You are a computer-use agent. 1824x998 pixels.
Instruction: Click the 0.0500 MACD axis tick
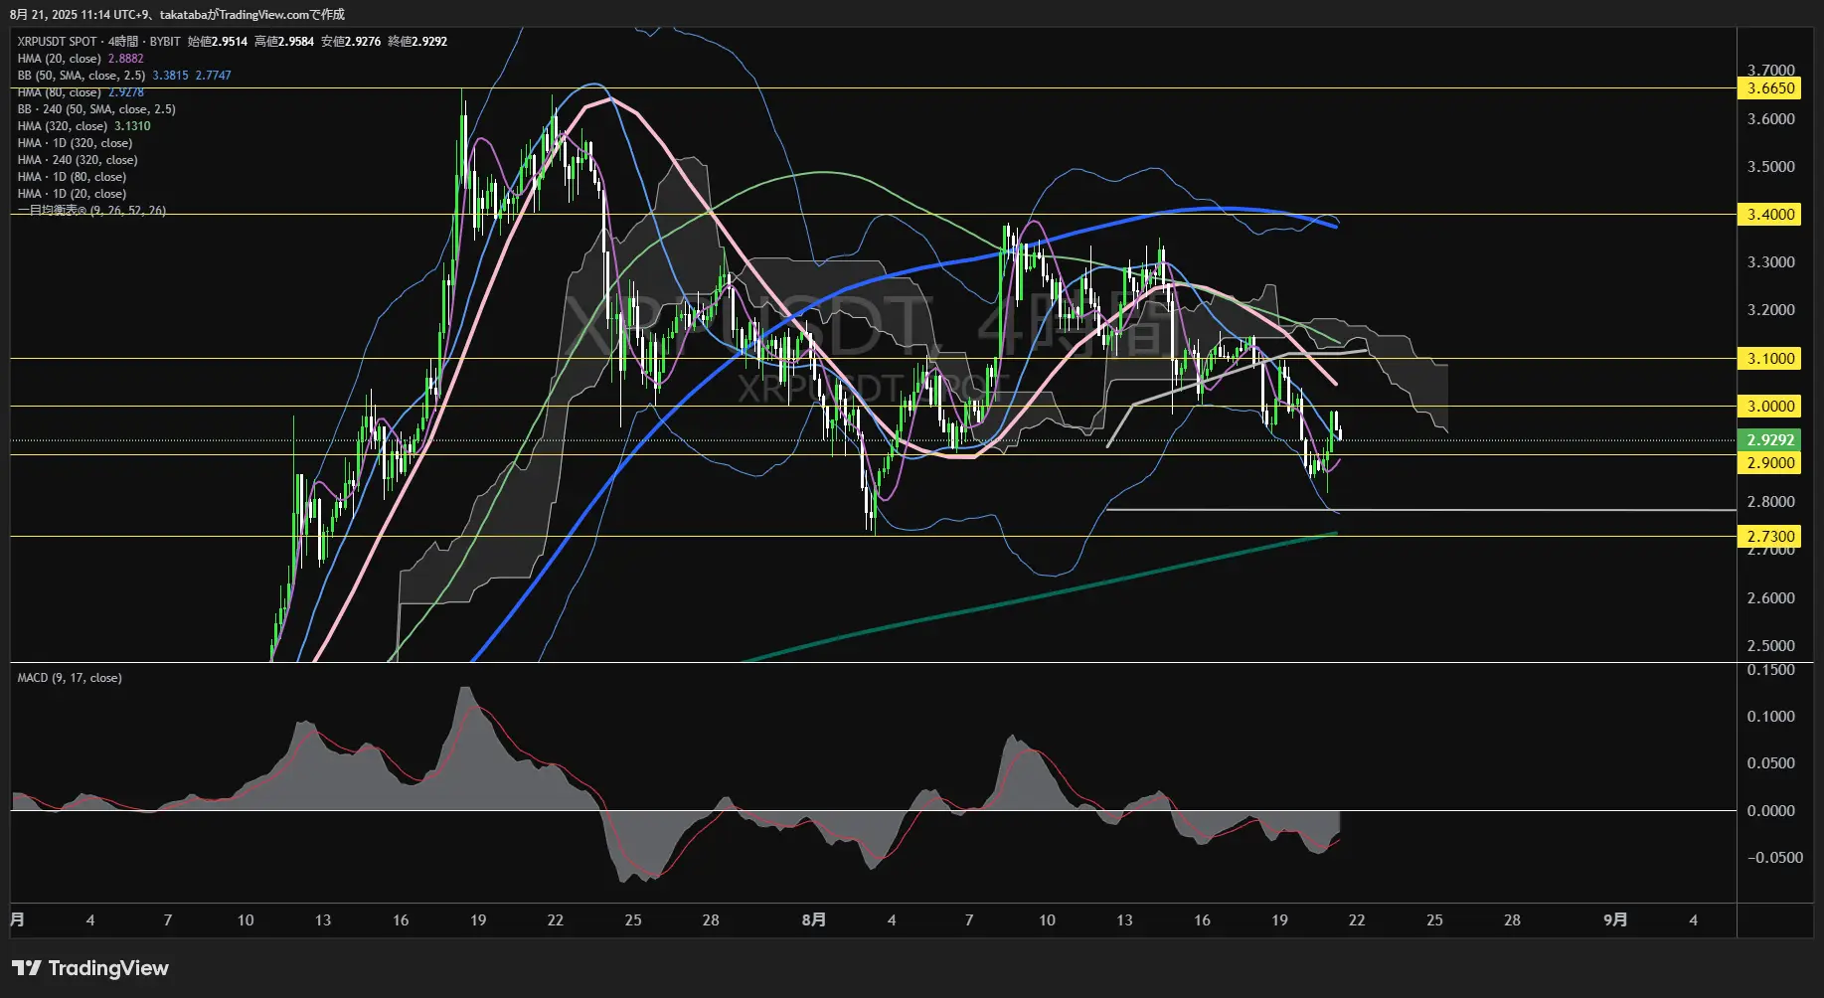pyautogui.click(x=1770, y=763)
